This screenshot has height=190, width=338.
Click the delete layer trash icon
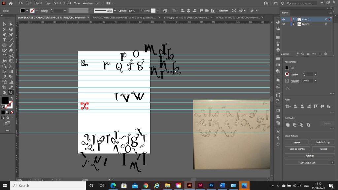coord(325,54)
